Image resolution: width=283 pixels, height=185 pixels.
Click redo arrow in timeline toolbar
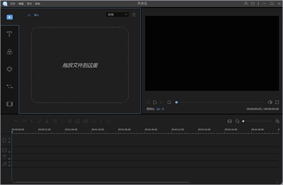click(x=24, y=121)
